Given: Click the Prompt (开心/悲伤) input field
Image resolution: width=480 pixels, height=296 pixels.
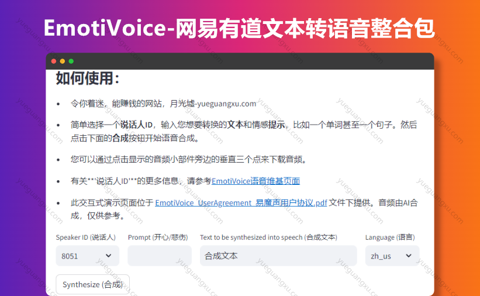Looking at the screenshot, I should point(160,256).
